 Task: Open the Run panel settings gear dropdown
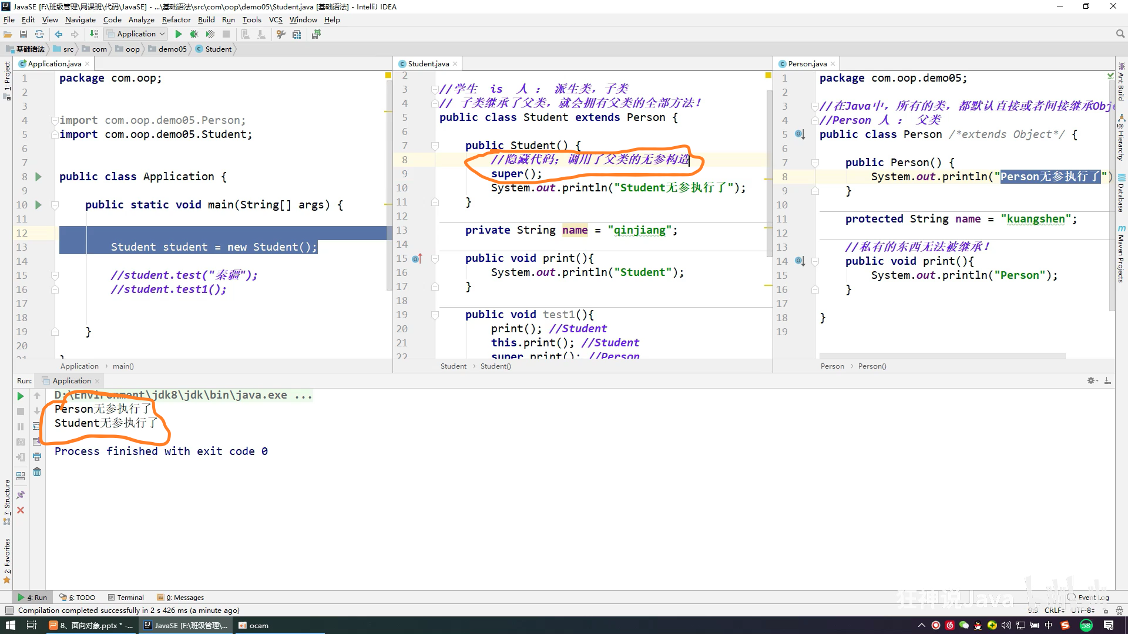coord(1092,381)
